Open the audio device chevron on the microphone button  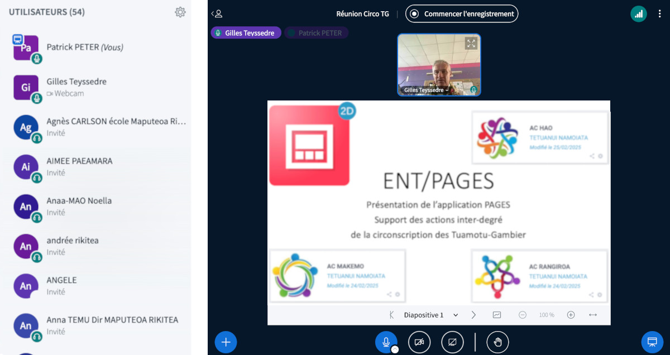pos(395,349)
